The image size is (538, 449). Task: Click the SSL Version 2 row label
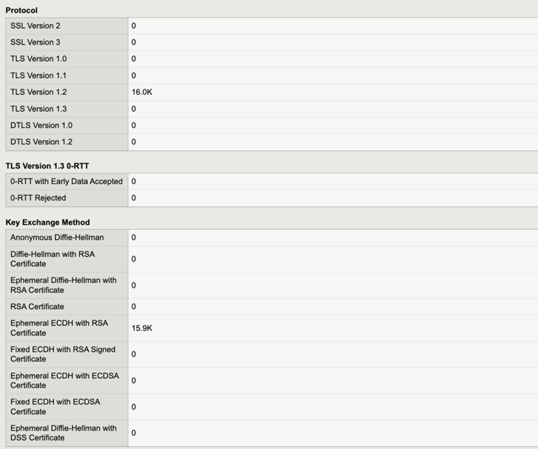click(x=35, y=26)
